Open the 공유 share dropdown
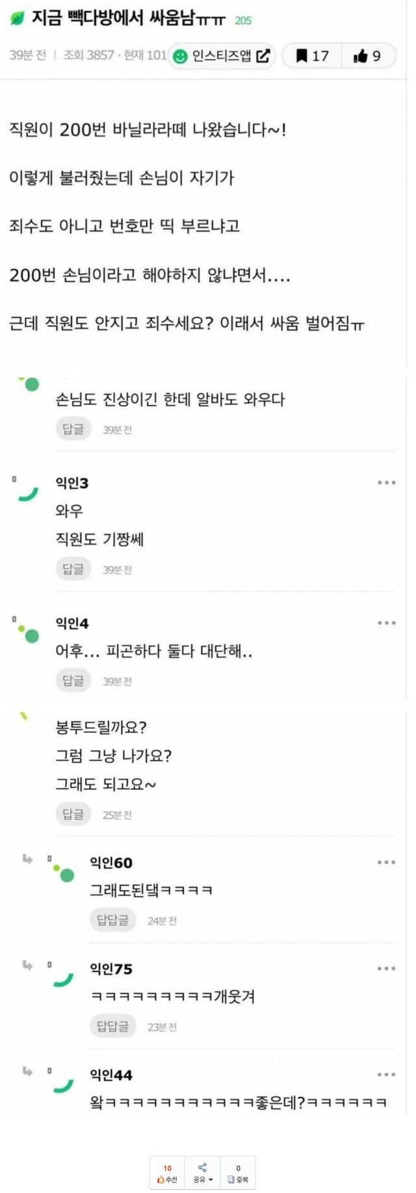 [x=202, y=1173]
